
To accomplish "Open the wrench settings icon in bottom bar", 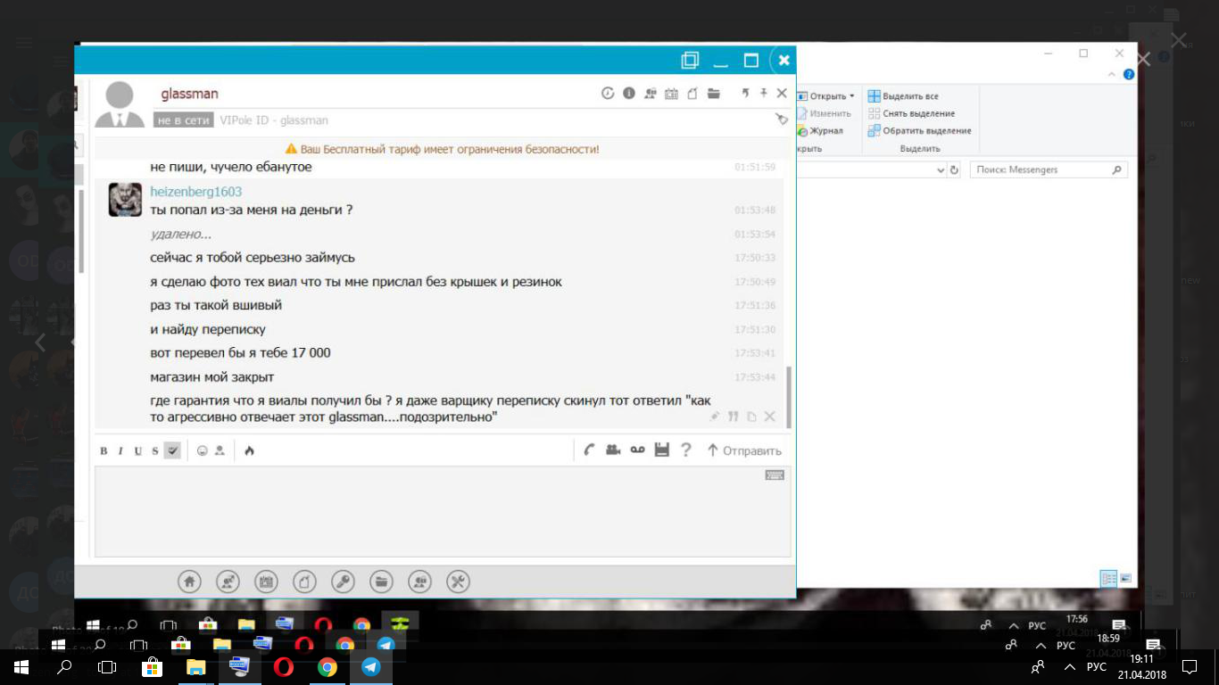I will [458, 582].
